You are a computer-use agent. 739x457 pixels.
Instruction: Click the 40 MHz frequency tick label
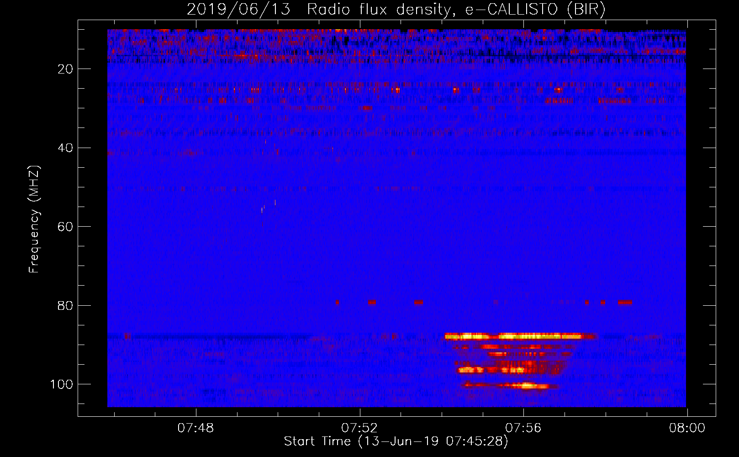pyautogui.click(x=65, y=148)
